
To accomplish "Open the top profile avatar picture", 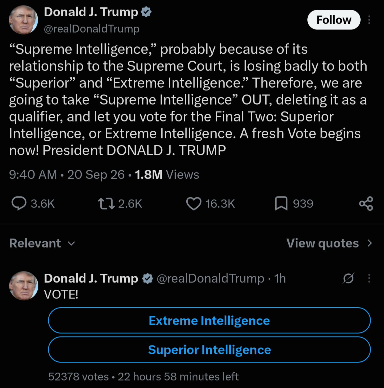I will coord(23,20).
